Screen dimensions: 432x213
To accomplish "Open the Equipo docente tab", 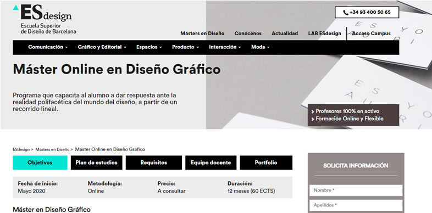I will click(x=211, y=162).
